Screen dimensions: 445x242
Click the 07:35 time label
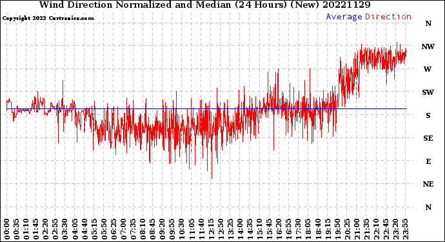133,229
